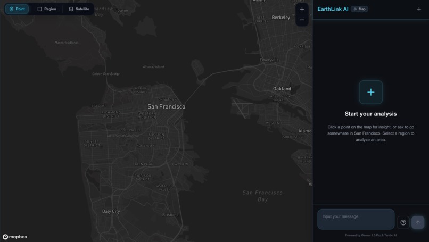Click the Emeryville map label
429x242 pixels.
click(269, 60)
